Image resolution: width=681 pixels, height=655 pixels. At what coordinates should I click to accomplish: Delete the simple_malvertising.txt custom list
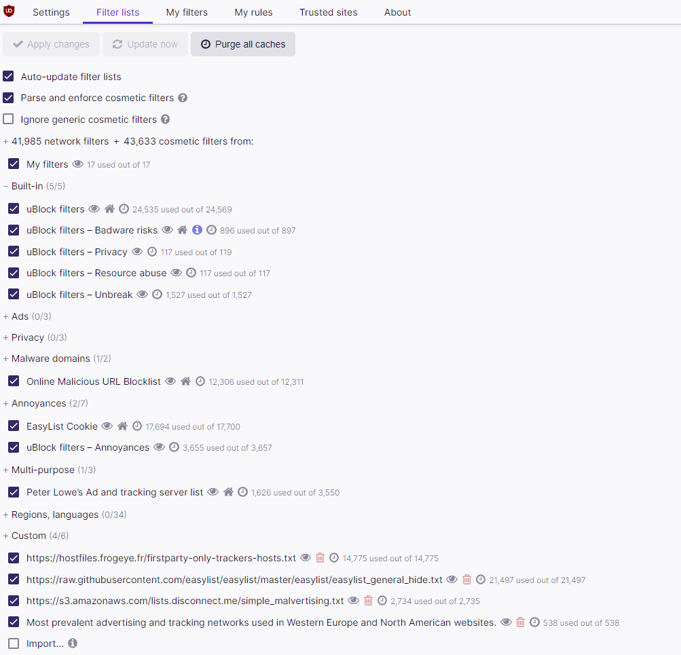click(x=368, y=600)
